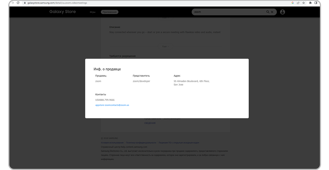This screenshot has height=170, width=329.
Task: Clear search with the X icon
Action: (272, 12)
